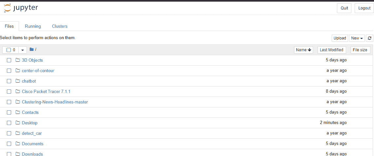This screenshot has width=374, height=156.
Task: Open the New dropdown menu
Action: pyautogui.click(x=357, y=38)
